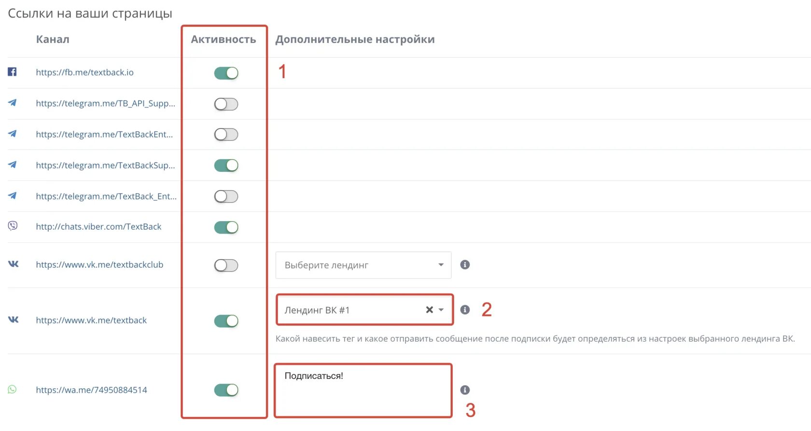This screenshot has height=431, width=811.
Task: Click VK icon next to textbackclub
Action: tap(13, 264)
